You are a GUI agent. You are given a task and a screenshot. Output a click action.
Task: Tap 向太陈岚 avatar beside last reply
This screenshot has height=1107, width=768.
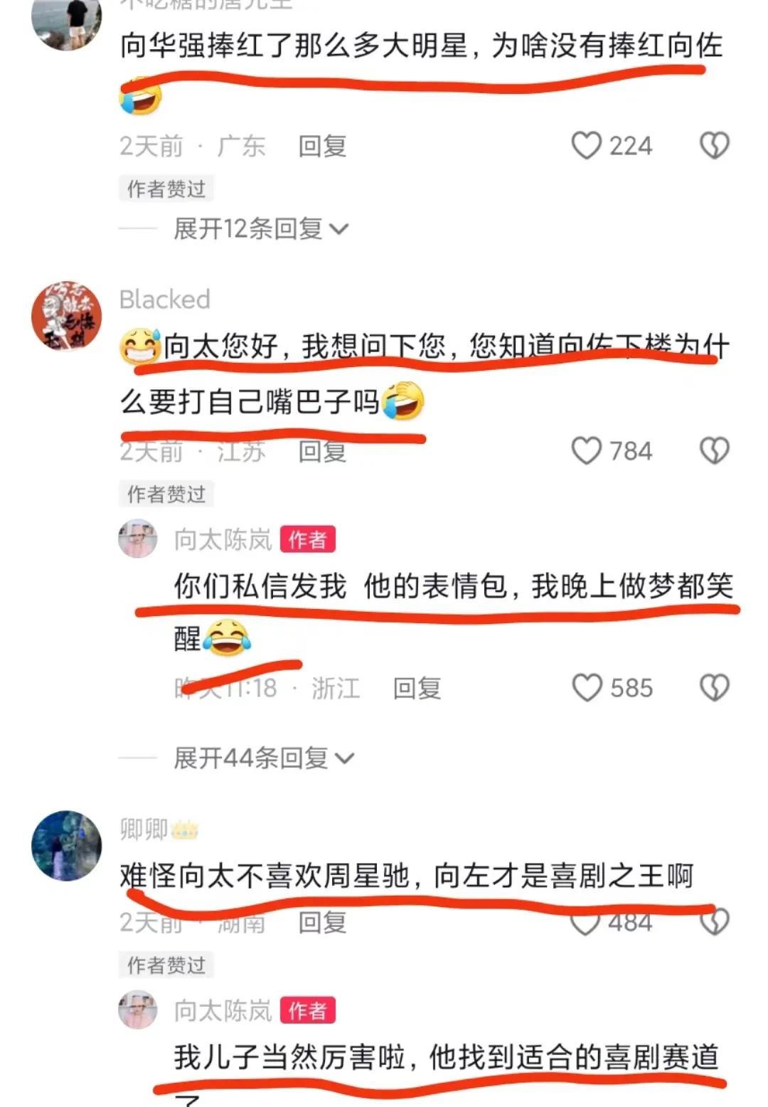click(138, 1010)
